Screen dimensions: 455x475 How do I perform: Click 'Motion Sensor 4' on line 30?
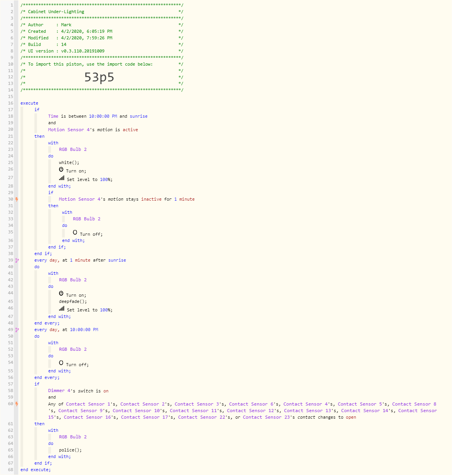tap(80, 199)
